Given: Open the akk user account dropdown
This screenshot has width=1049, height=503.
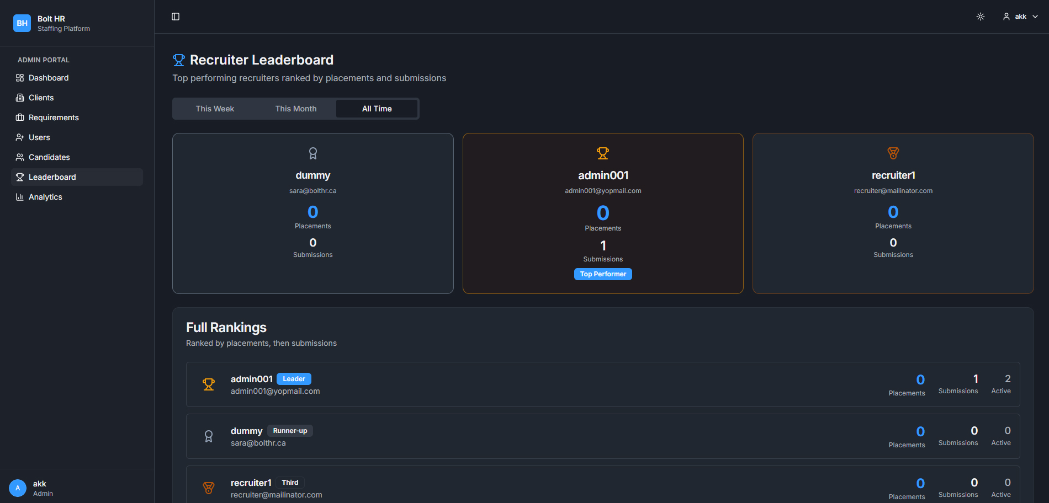Looking at the screenshot, I should (1020, 17).
